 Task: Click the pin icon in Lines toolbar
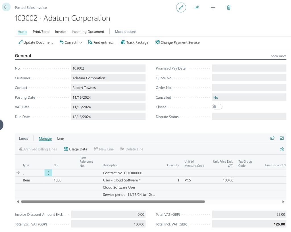click(282, 149)
